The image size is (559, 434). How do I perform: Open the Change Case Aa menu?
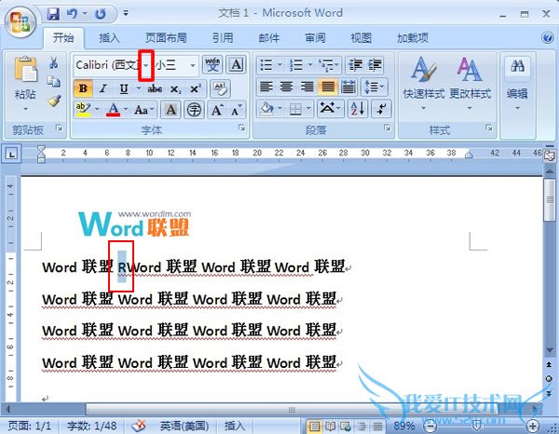click(144, 110)
